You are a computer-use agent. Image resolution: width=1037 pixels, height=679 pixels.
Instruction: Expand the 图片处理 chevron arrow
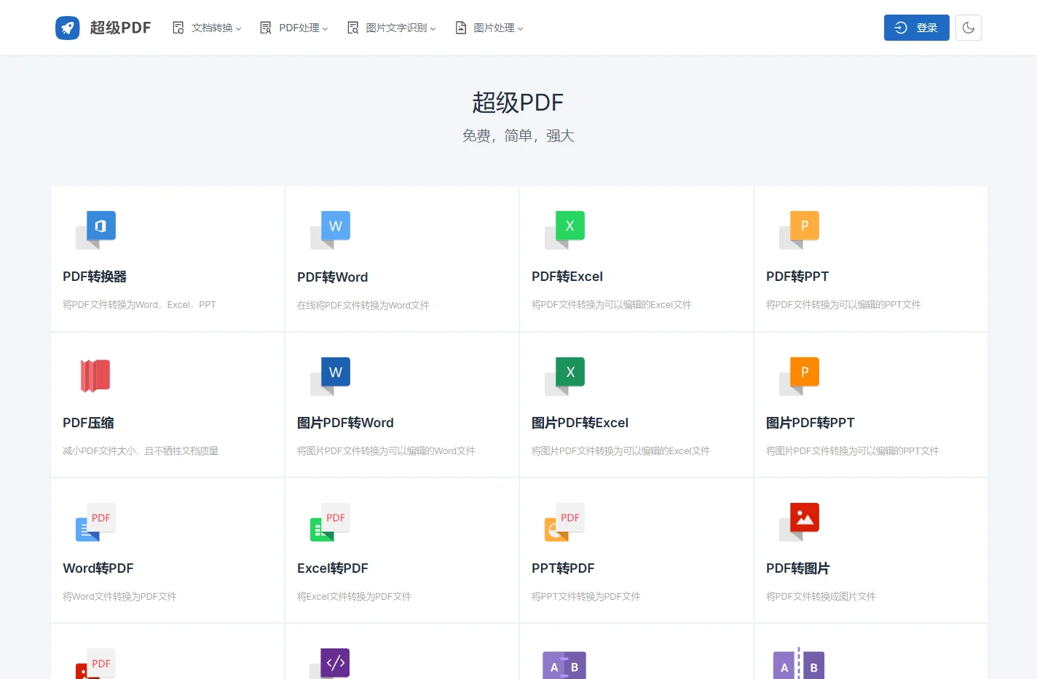click(x=520, y=28)
